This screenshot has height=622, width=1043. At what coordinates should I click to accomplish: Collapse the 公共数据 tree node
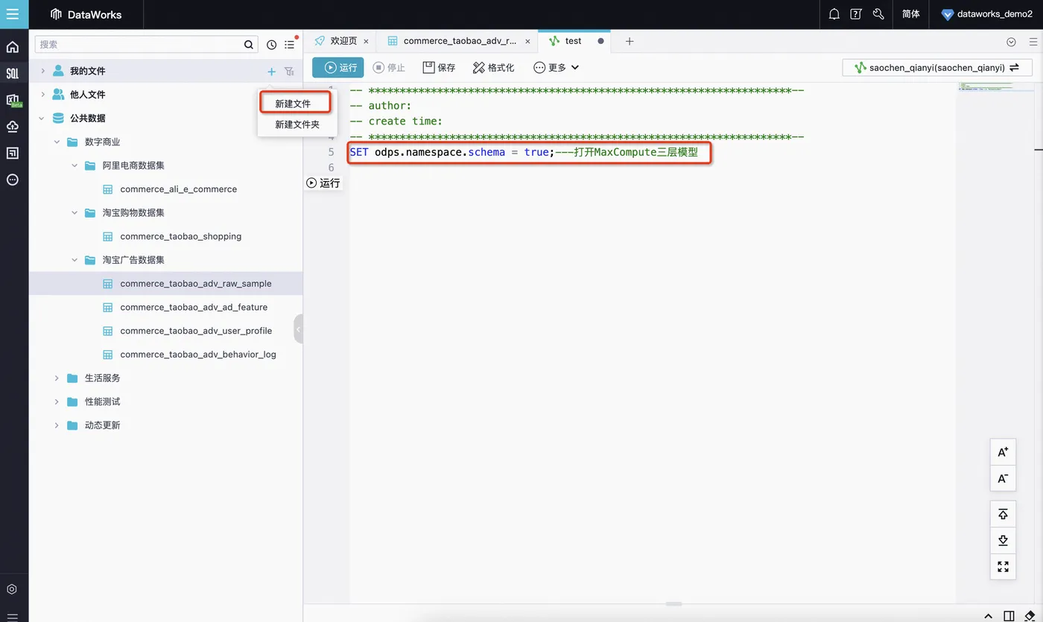click(42, 118)
